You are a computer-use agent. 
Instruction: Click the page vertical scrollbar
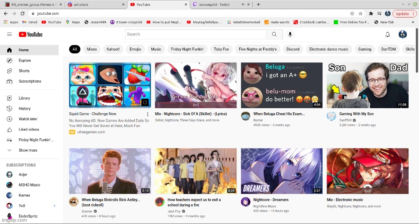tap(417, 51)
